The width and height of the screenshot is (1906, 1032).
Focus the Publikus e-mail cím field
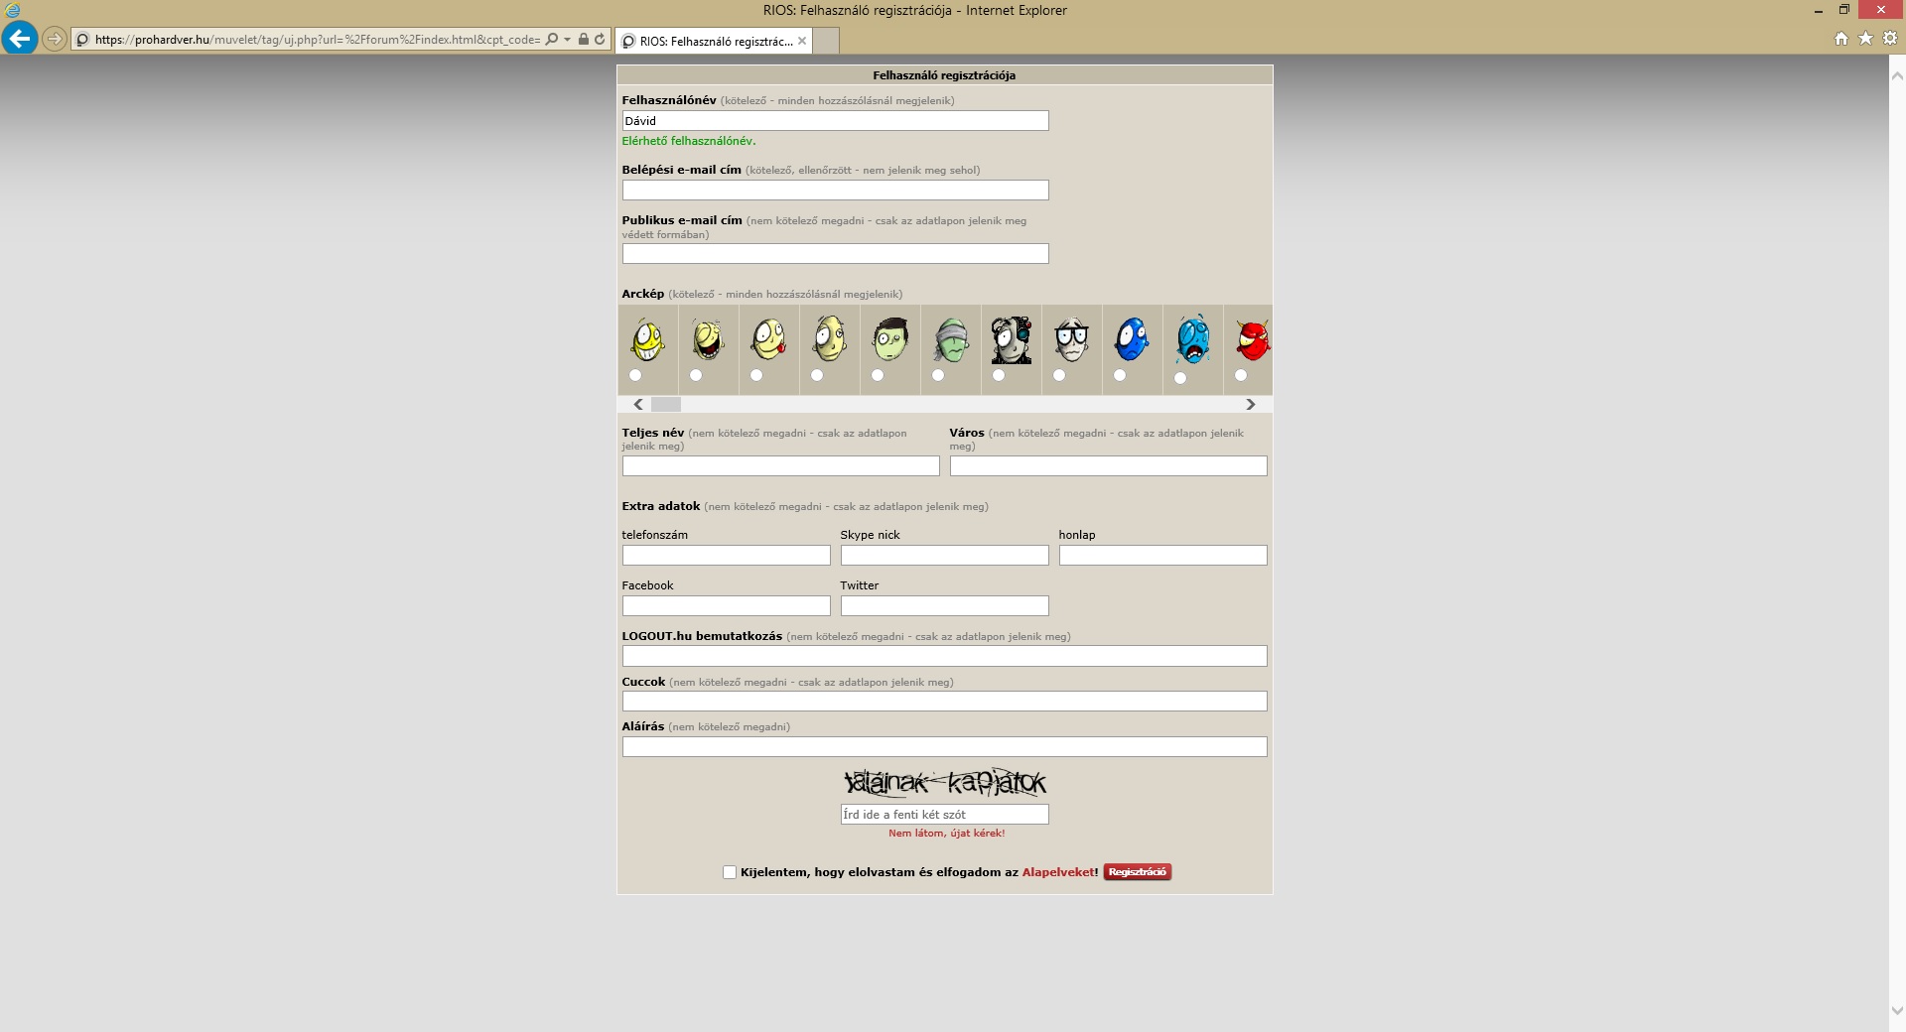(835, 254)
